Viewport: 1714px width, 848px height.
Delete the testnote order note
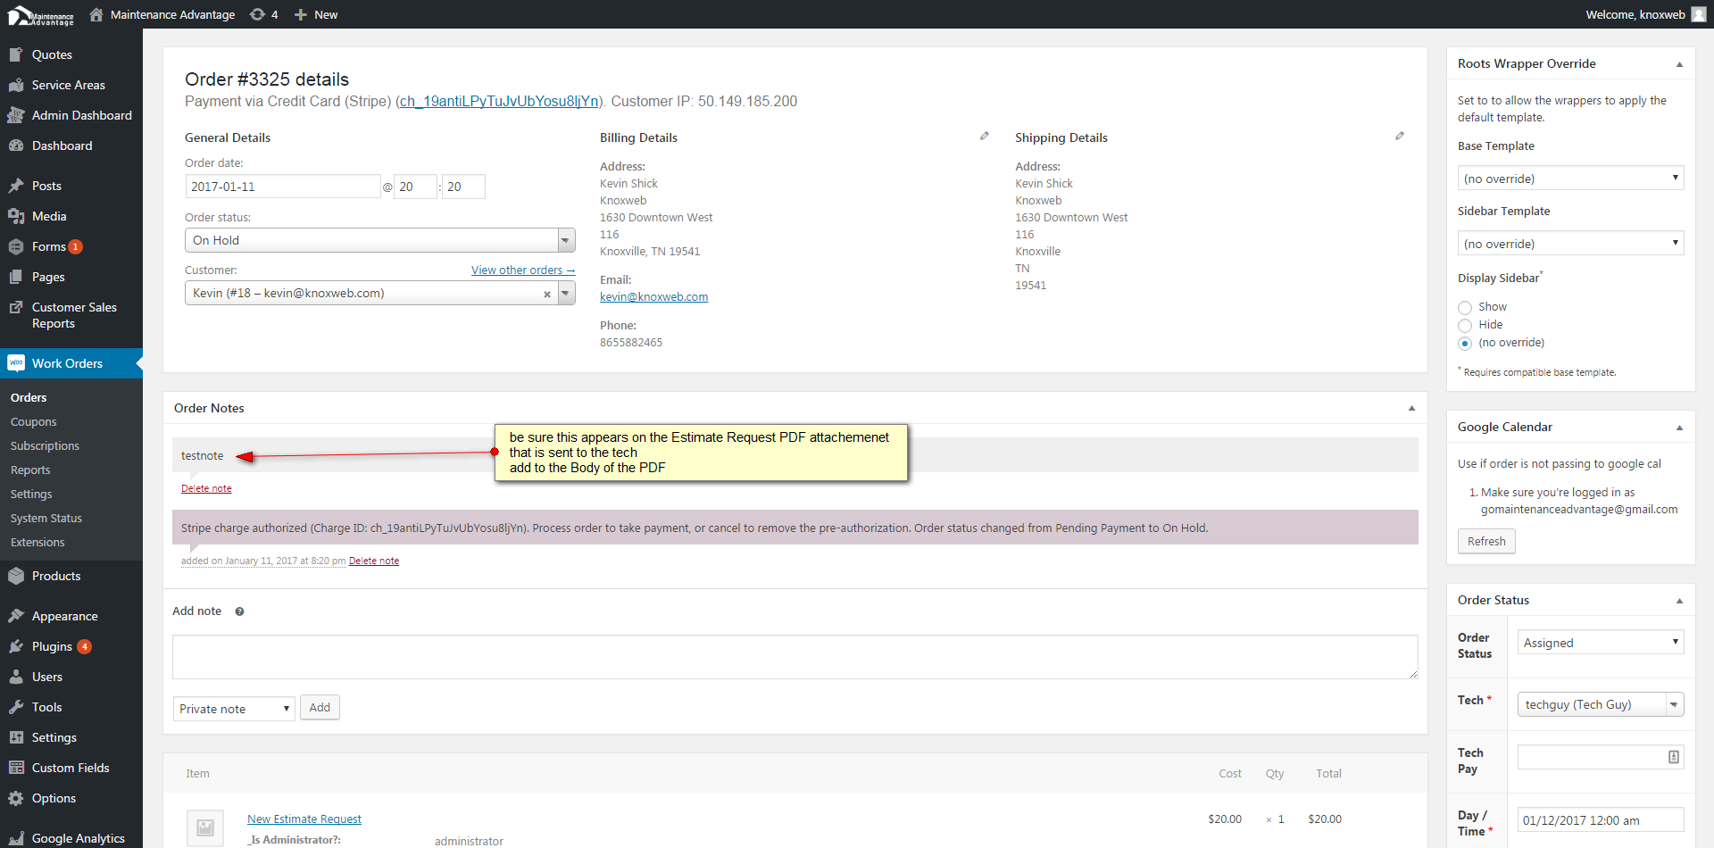(x=206, y=488)
